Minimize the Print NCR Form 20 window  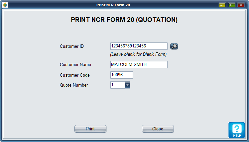(x=222, y=5)
